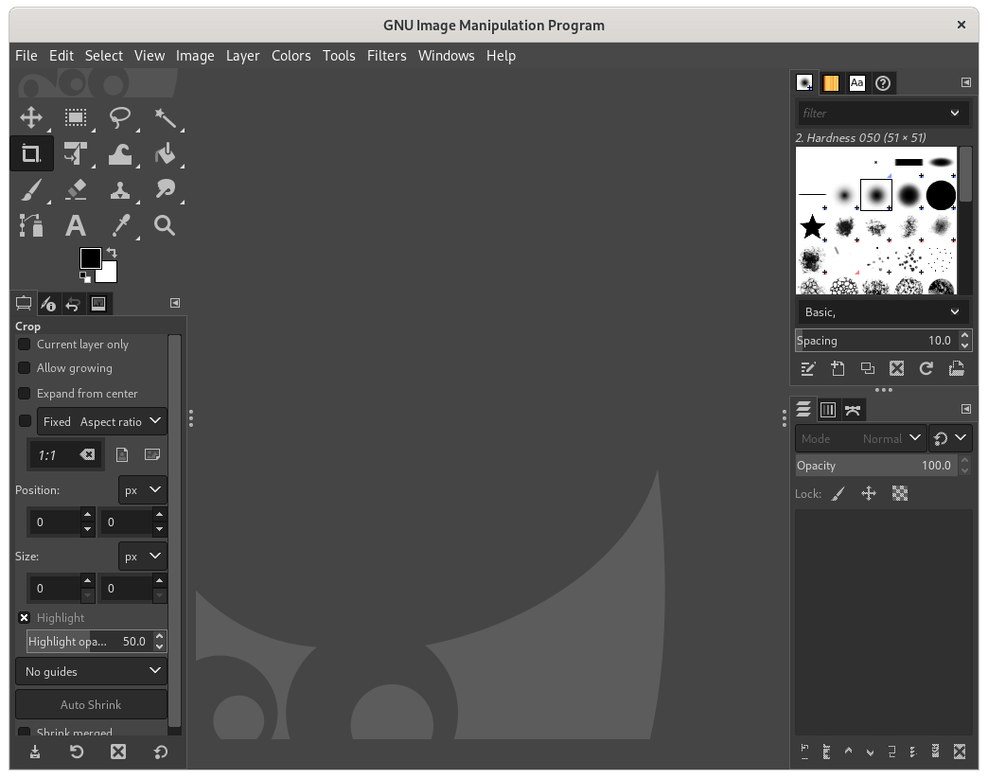Switch to the Undo History tab
Viewport: 988px width, 779px height.
click(73, 304)
